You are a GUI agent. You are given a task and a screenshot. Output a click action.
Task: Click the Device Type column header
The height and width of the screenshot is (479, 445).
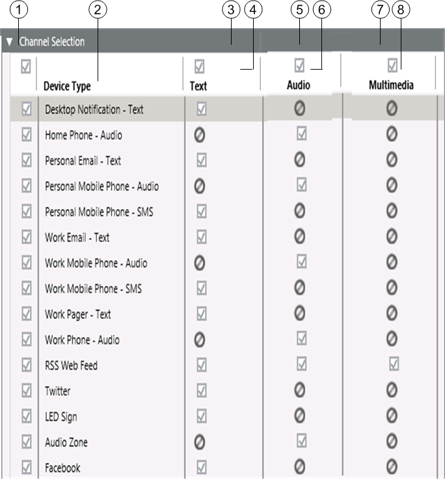click(67, 86)
